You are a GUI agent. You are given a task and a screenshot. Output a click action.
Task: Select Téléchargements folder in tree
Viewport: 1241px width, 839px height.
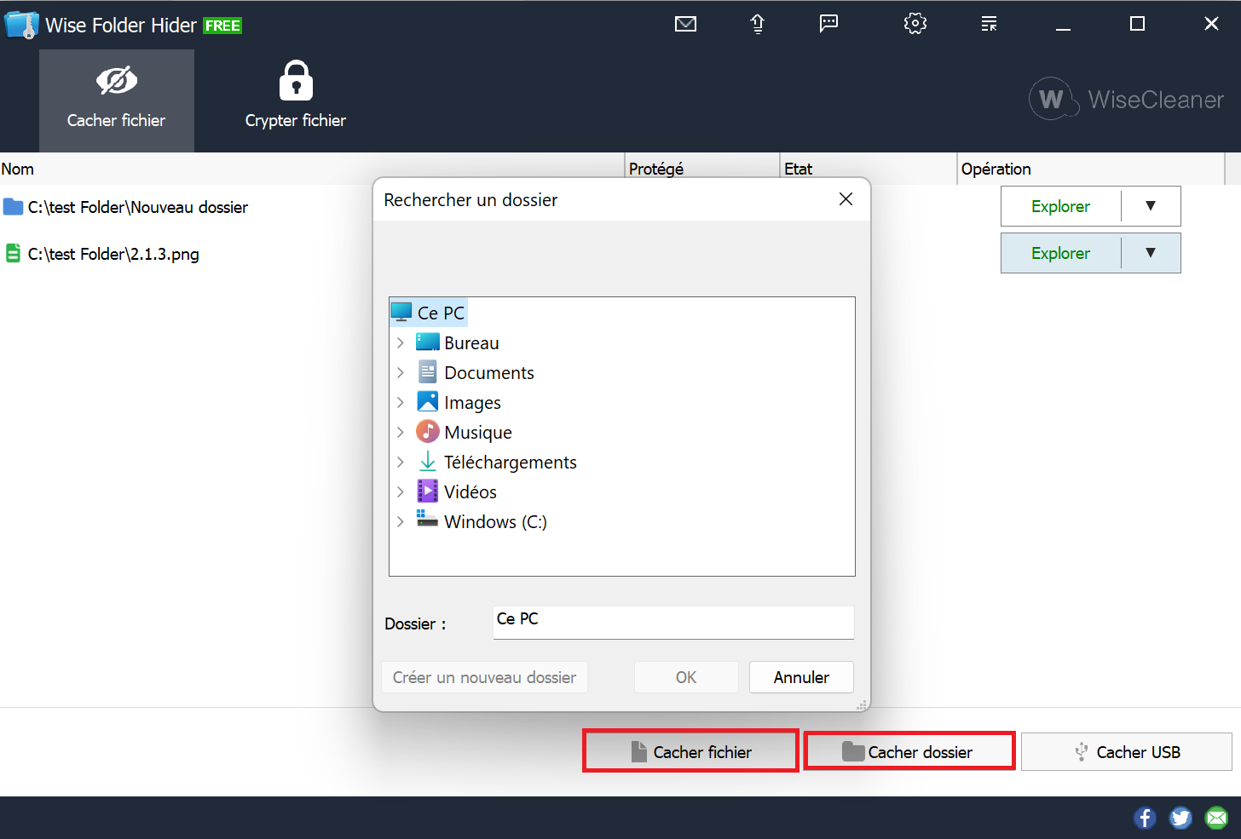tap(497, 462)
